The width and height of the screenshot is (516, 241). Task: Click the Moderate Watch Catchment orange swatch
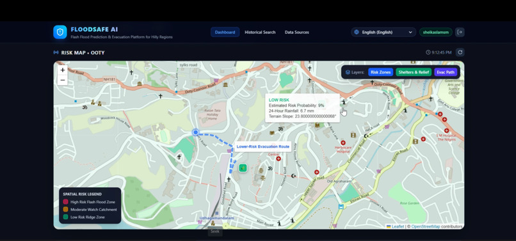tap(65, 210)
